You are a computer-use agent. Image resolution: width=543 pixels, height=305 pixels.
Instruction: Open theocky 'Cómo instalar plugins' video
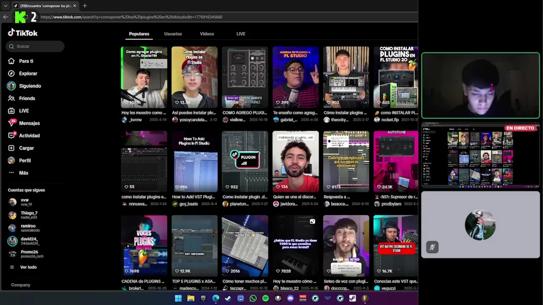point(346,77)
